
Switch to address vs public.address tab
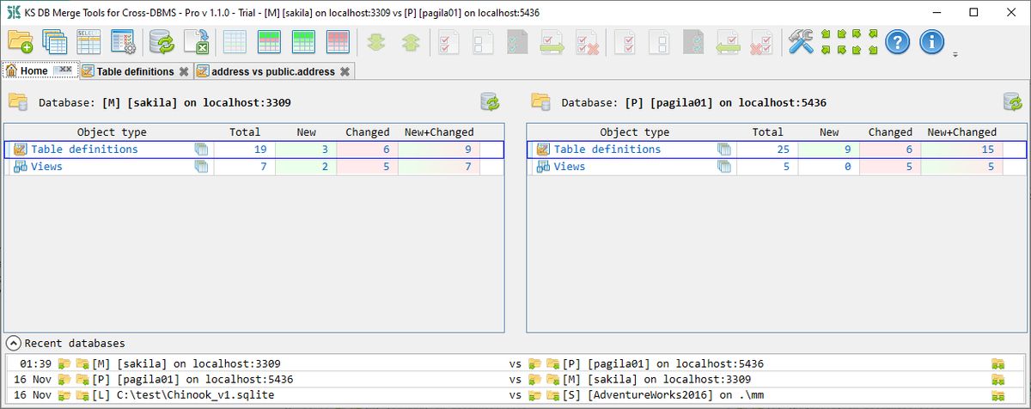click(x=273, y=71)
